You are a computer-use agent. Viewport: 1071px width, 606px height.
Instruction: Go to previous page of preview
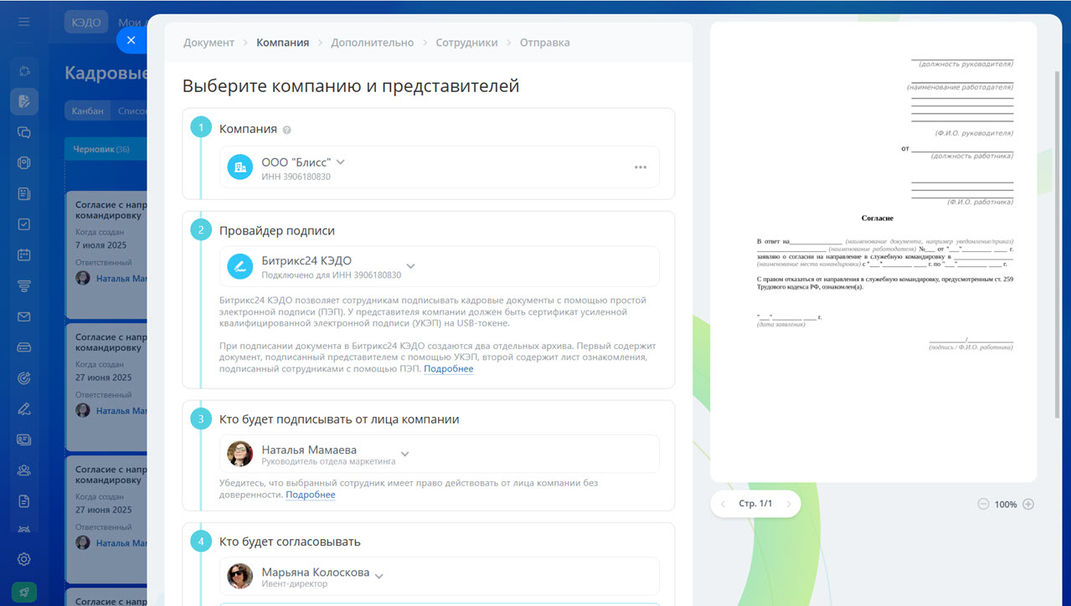coord(723,504)
